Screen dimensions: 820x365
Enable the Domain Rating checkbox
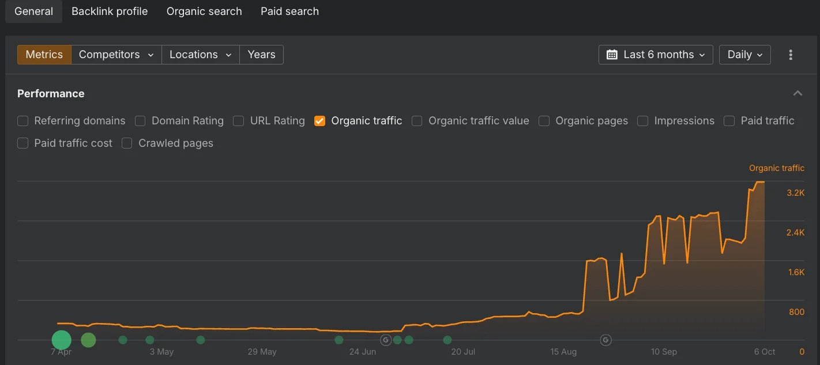point(140,121)
